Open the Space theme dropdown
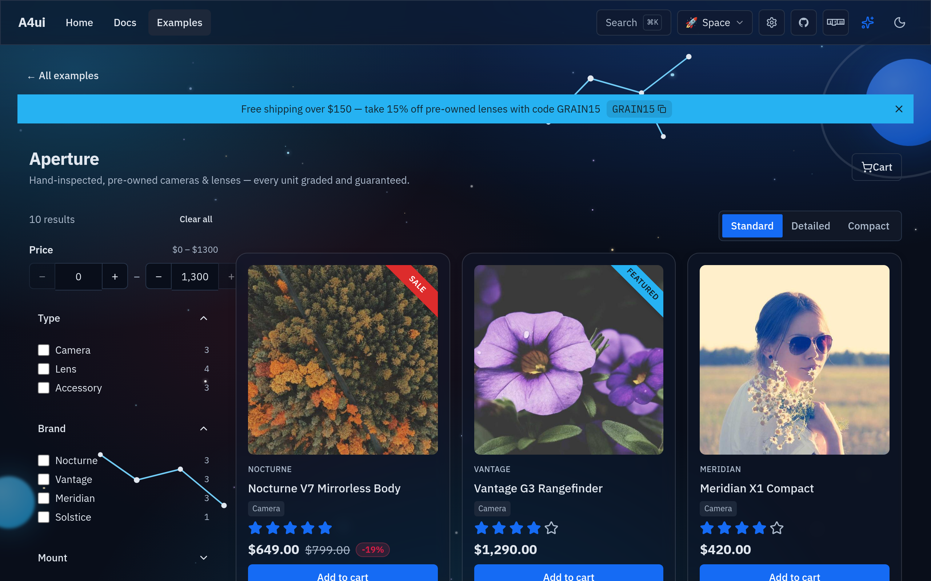 click(x=714, y=23)
